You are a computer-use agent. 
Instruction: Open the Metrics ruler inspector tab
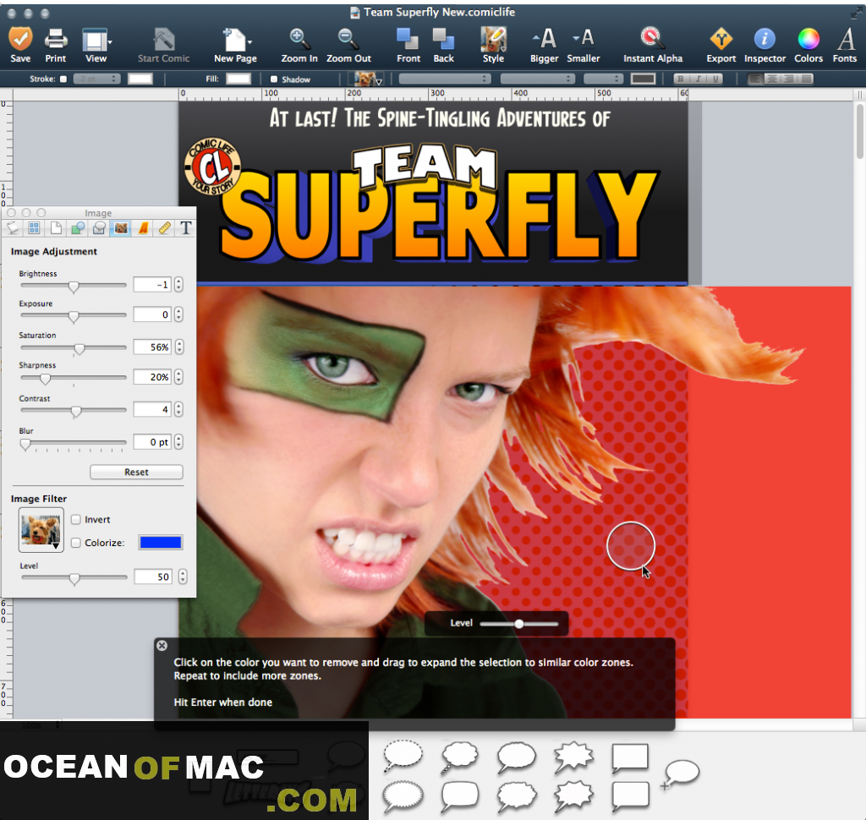pos(165,228)
